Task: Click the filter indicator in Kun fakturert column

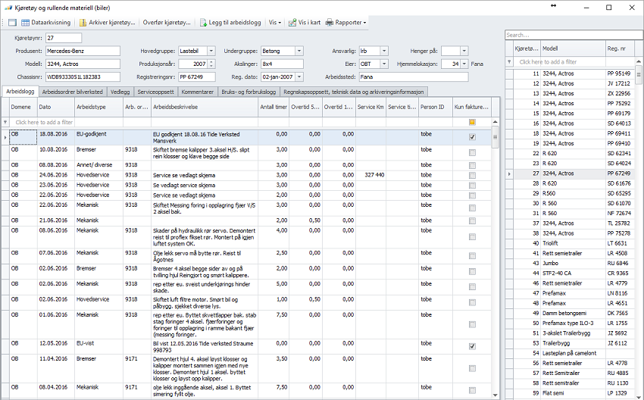Action: coord(472,122)
